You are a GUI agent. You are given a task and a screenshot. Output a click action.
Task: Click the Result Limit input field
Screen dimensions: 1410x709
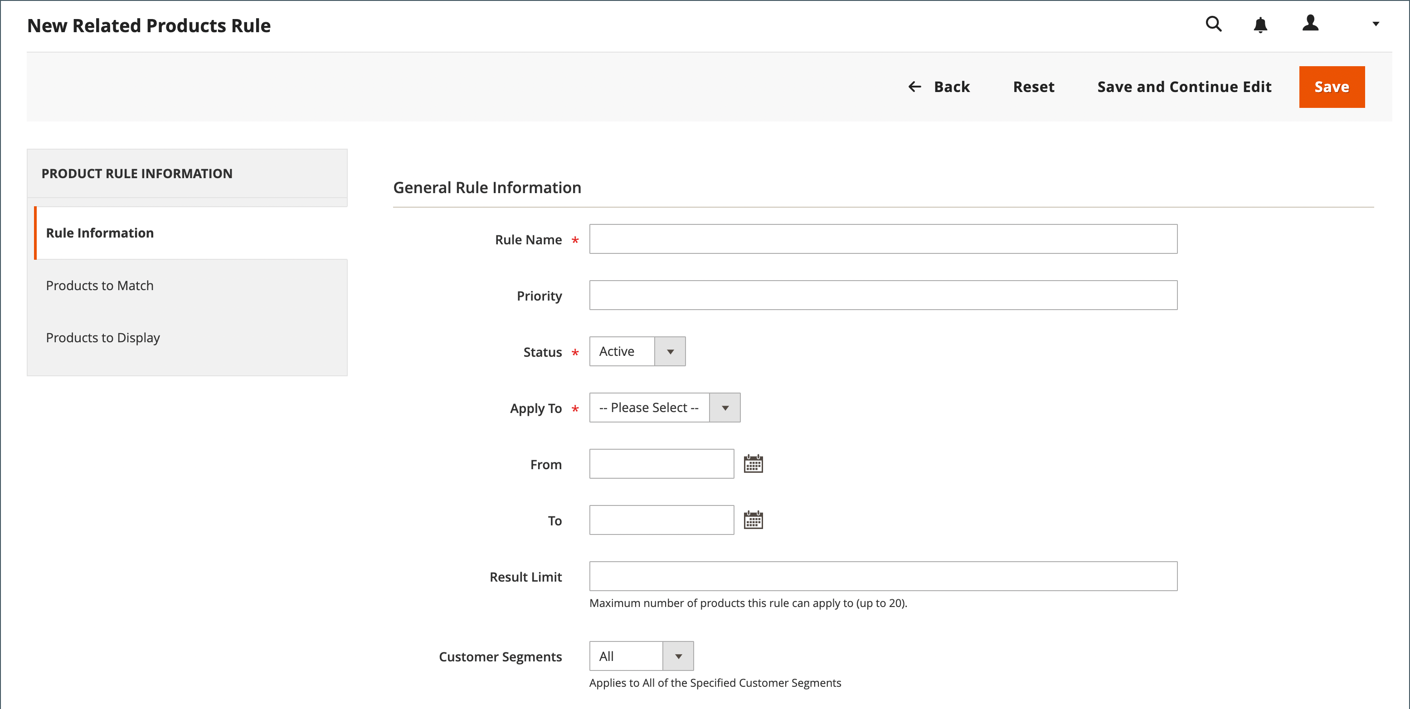pos(883,577)
